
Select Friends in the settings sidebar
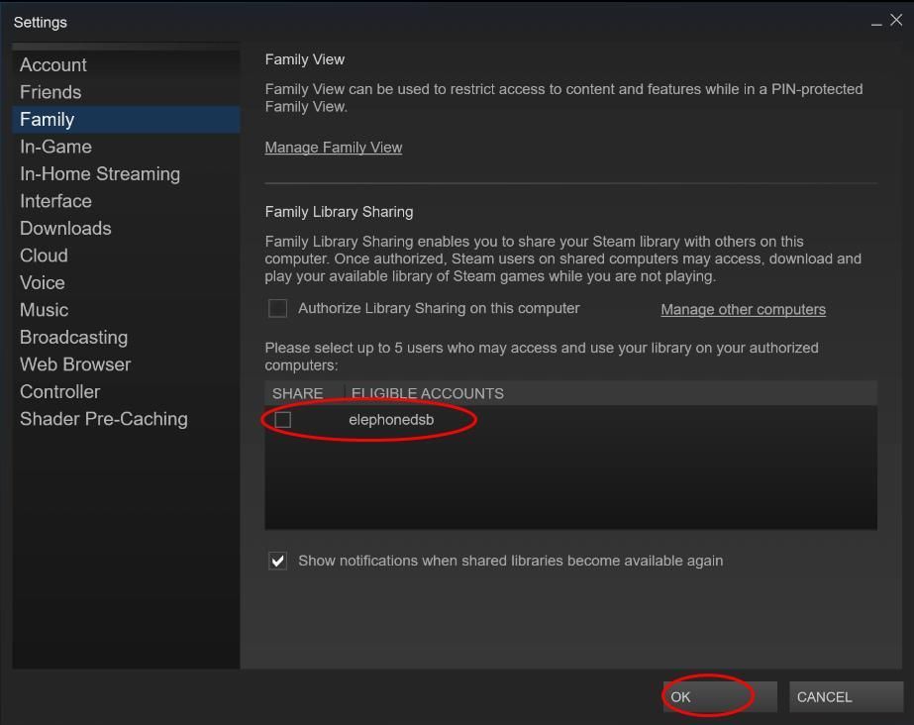(51, 92)
